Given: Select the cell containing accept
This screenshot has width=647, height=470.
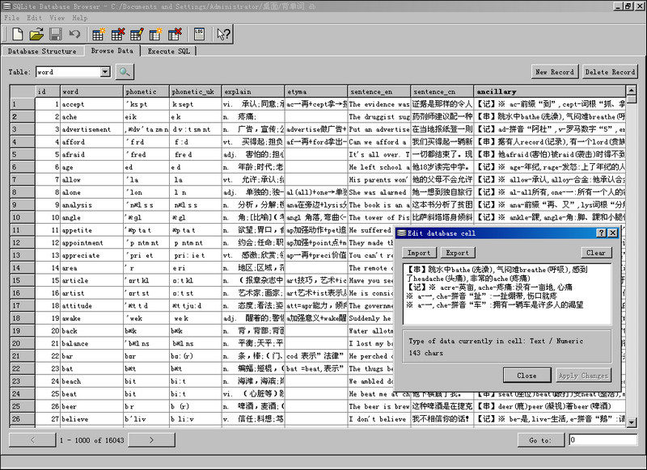Looking at the screenshot, I should pyautogui.click(x=91, y=104).
